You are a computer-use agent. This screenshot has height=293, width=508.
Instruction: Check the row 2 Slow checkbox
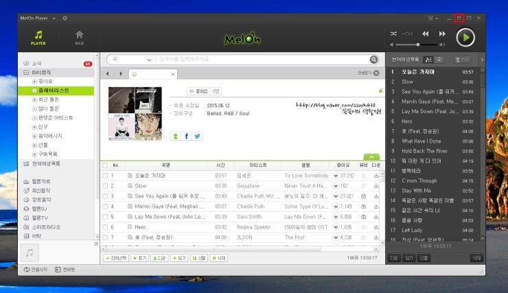point(105,186)
